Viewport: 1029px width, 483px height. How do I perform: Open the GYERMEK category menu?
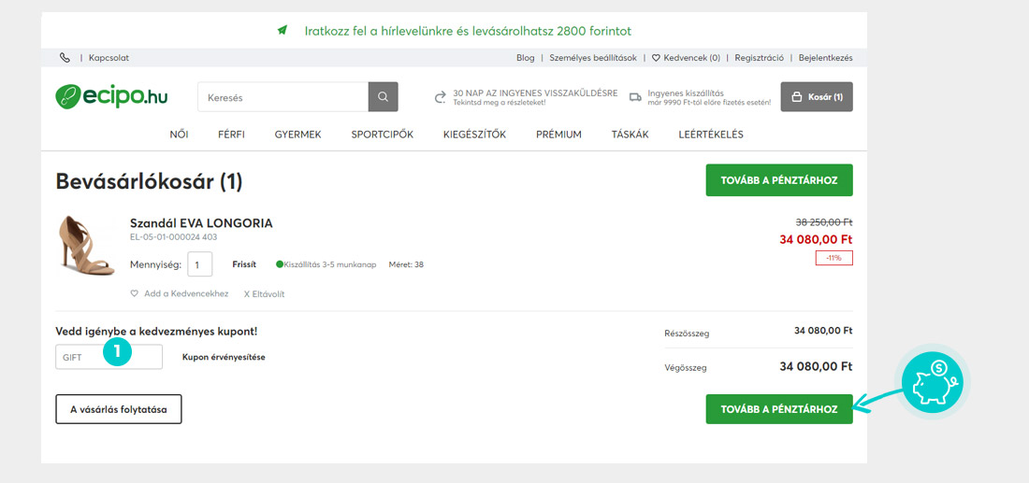coord(297,135)
